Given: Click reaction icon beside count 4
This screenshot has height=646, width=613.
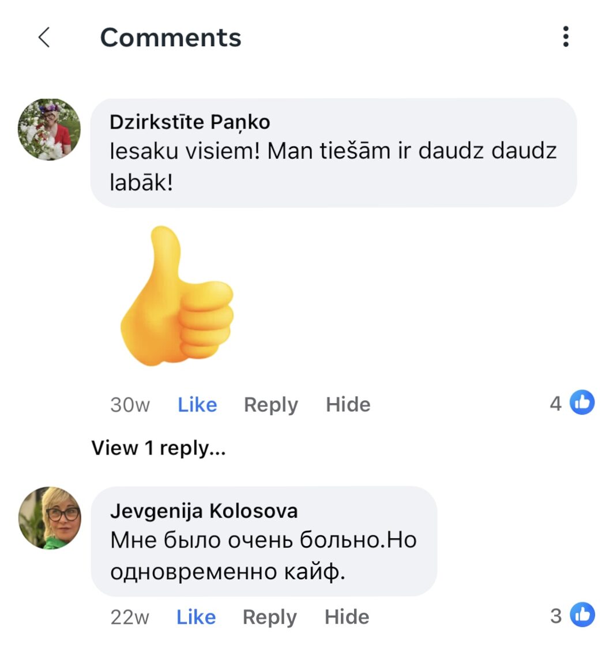Looking at the screenshot, I should (582, 403).
